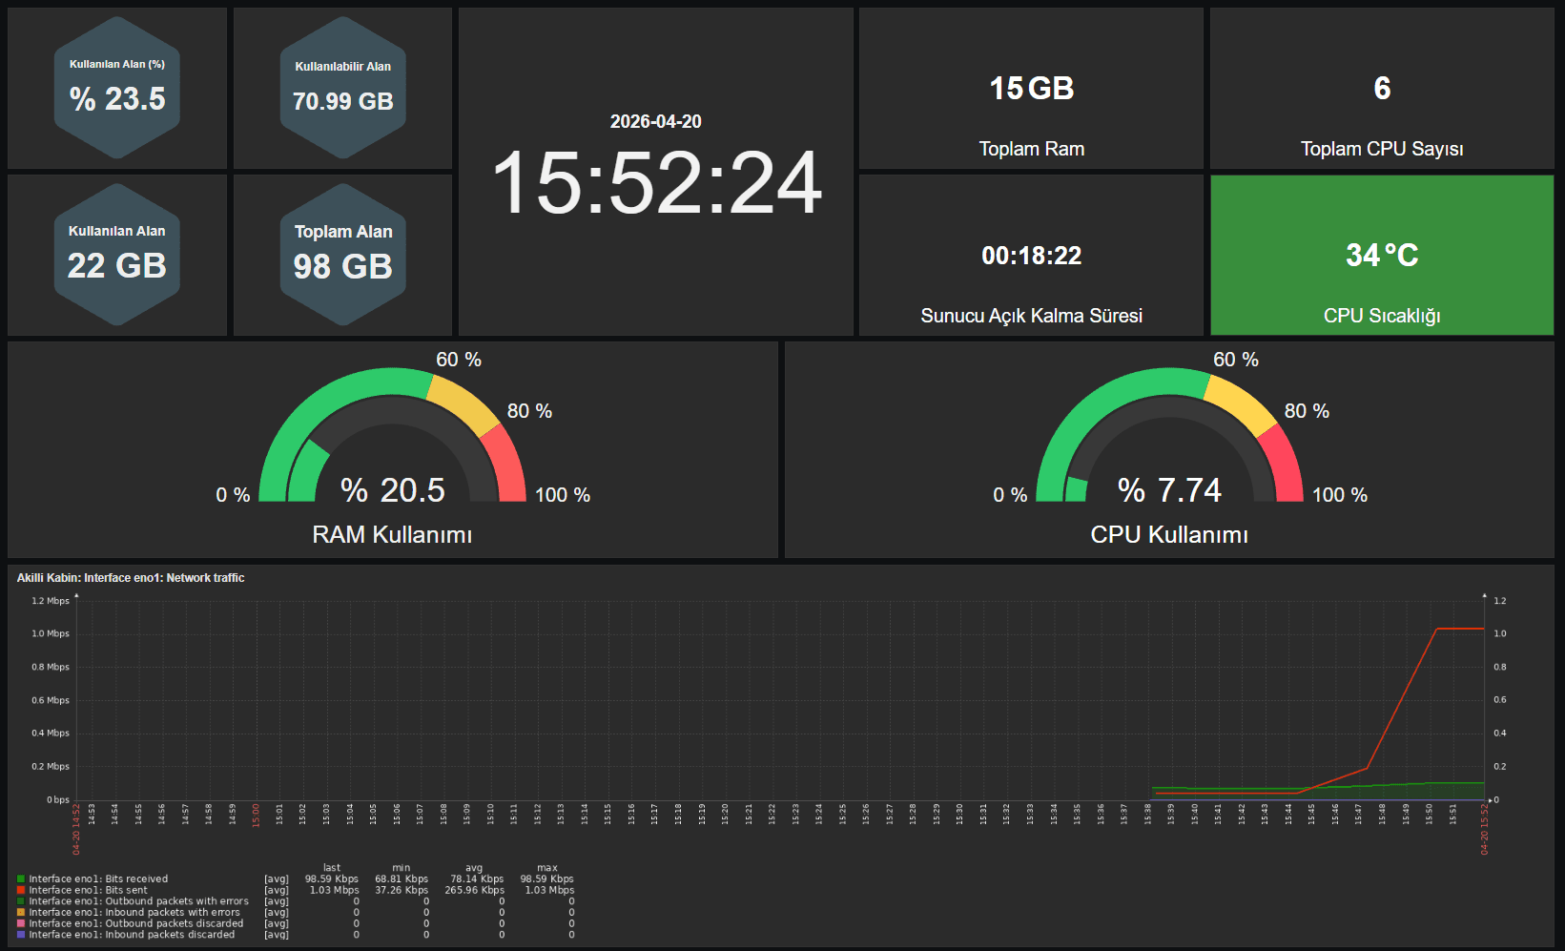Click the Bits sent red legend swatch
1565x951 pixels.
coord(21,890)
